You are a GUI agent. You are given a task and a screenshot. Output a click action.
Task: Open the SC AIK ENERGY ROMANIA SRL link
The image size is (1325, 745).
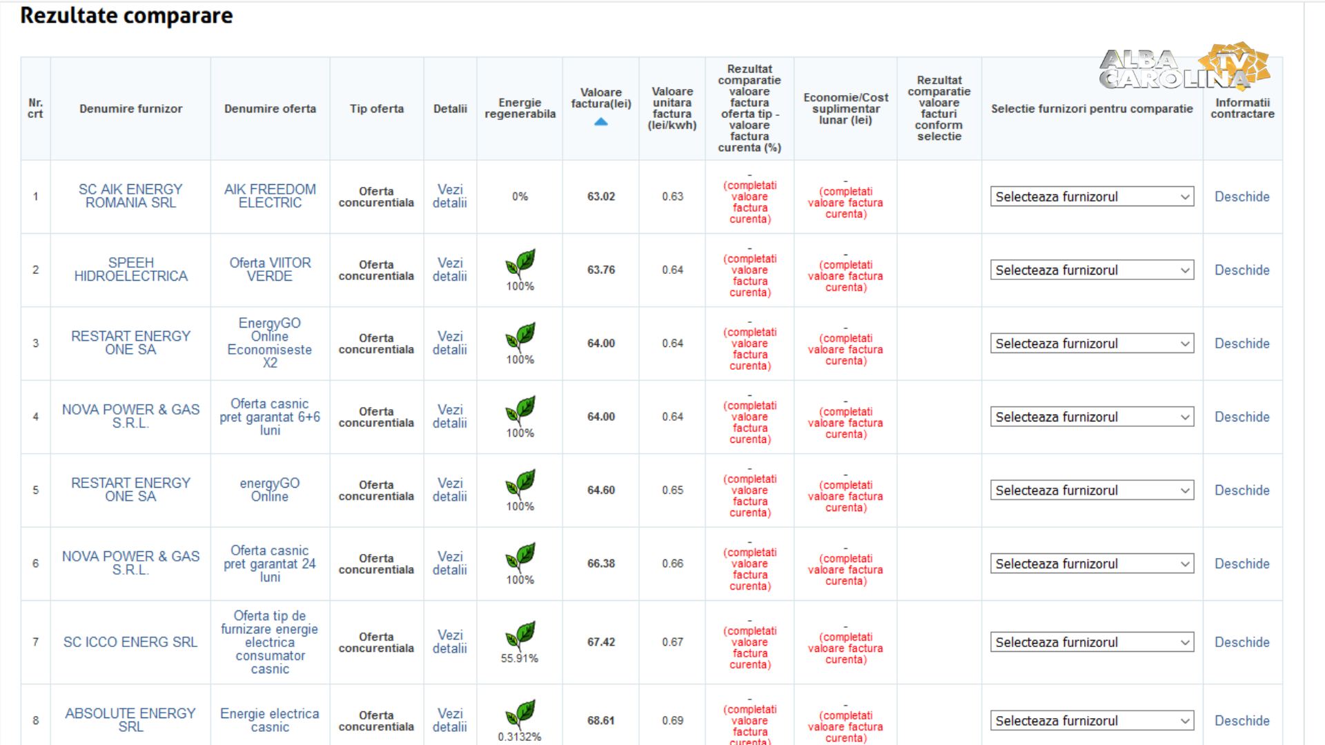pyautogui.click(x=130, y=196)
